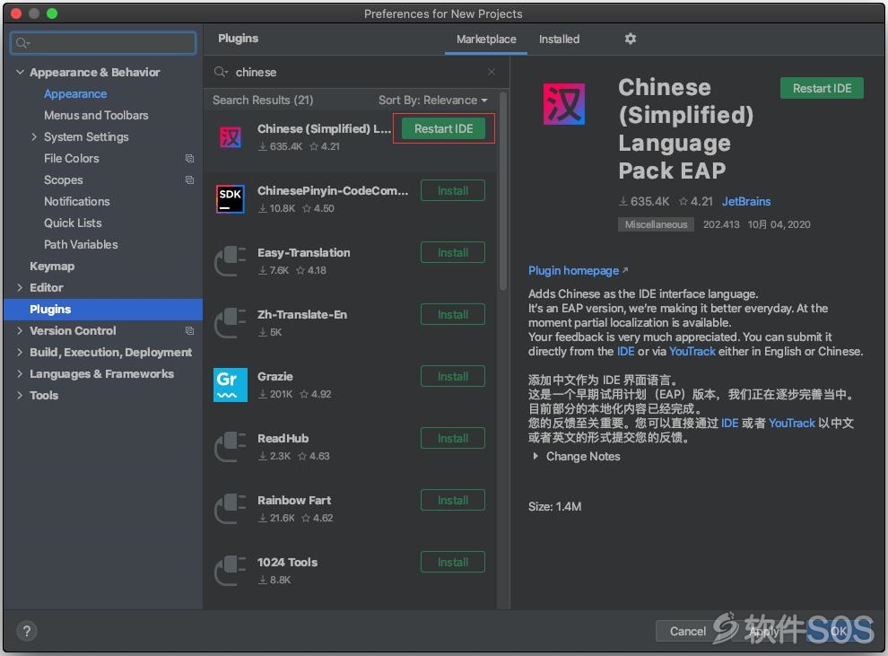Focus the plugin search field containing chinese
Image resolution: width=888 pixels, height=656 pixels.
tap(355, 72)
